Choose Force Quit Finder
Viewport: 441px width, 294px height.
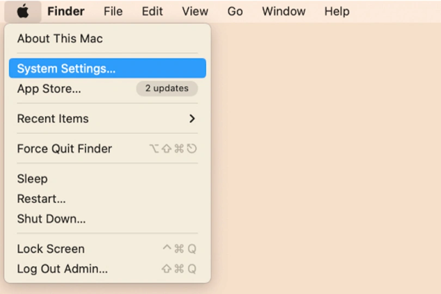coord(64,149)
